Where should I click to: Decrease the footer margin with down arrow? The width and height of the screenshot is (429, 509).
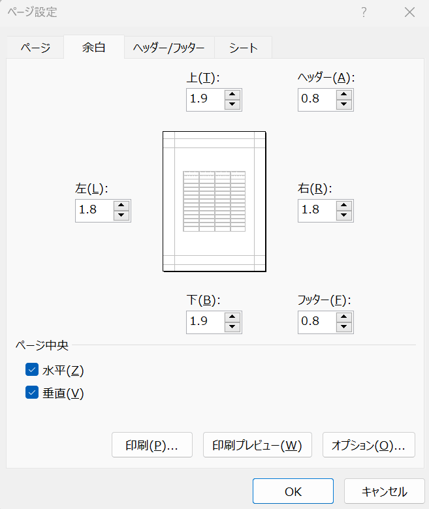(x=344, y=326)
